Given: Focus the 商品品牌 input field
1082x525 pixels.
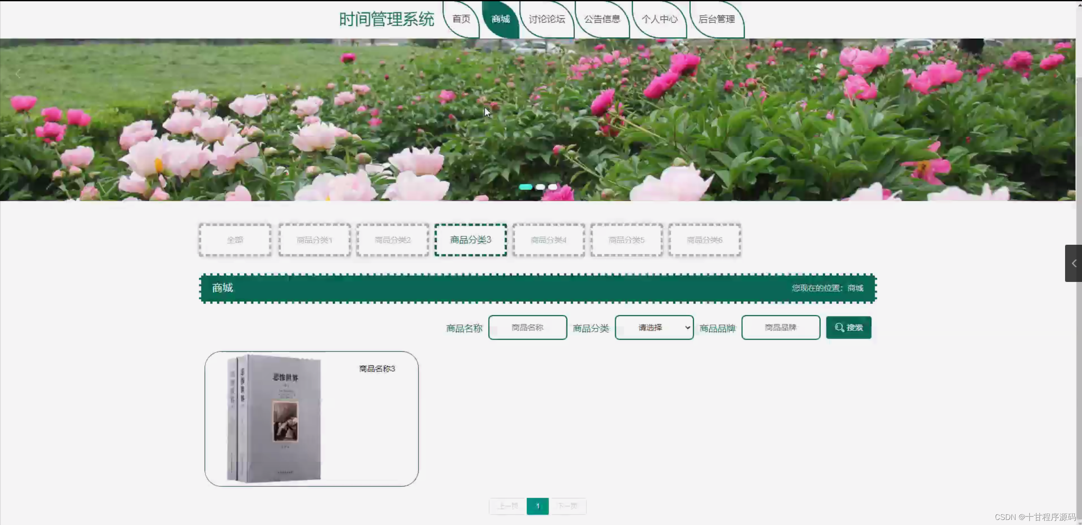Looking at the screenshot, I should click(x=780, y=328).
